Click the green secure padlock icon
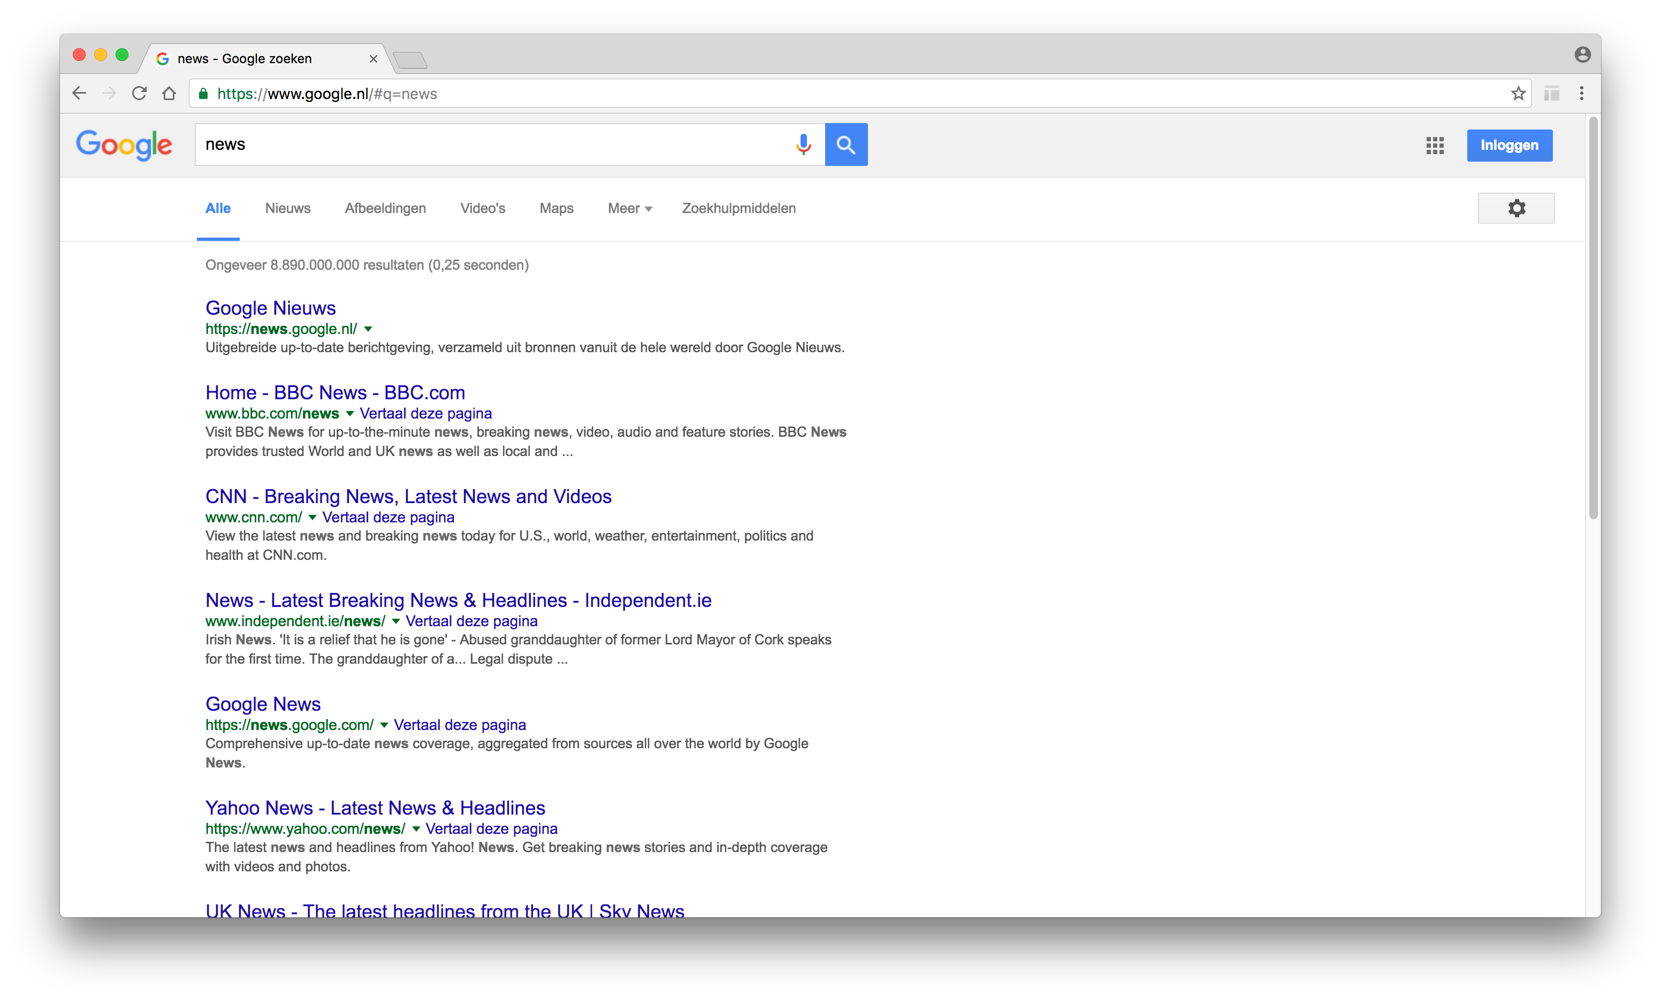The width and height of the screenshot is (1661, 1003). (203, 94)
